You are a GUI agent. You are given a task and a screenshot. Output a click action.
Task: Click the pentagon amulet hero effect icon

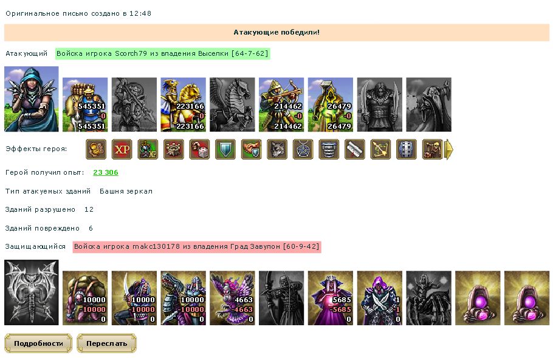pyautogui.click(x=303, y=149)
